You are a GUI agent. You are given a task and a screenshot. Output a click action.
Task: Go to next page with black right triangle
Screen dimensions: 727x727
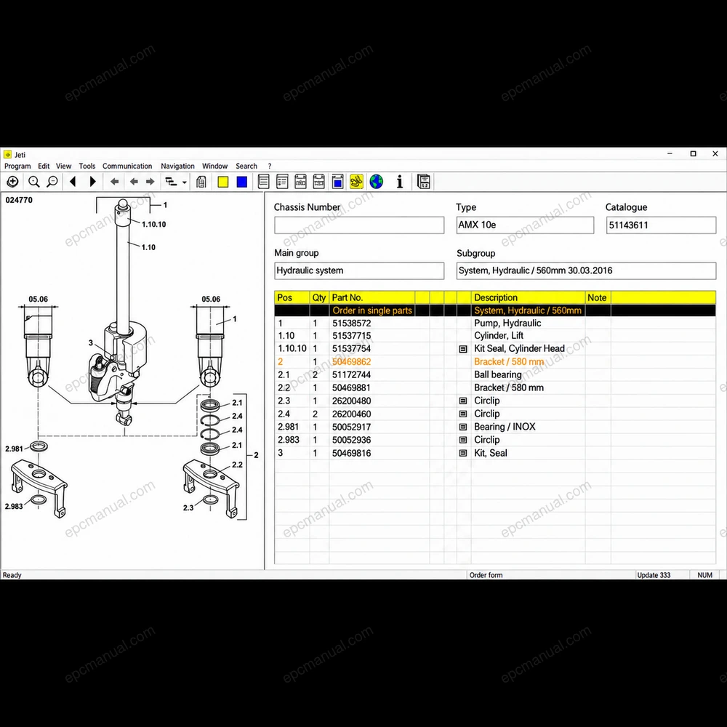point(93,182)
